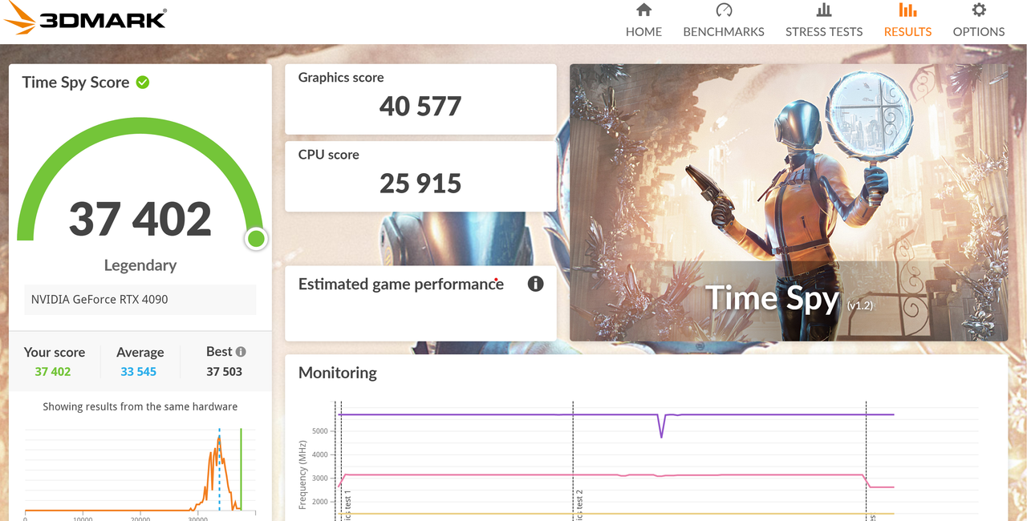This screenshot has width=1027, height=521.
Task: Click the info icon beside Best score
Action: click(241, 351)
